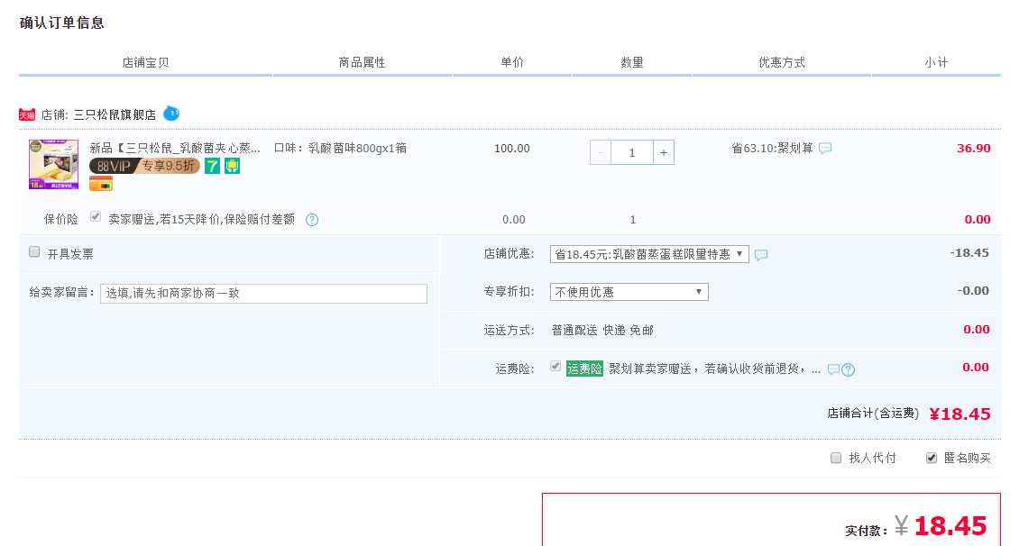Click the 优惠方式 column header
The height and width of the screenshot is (546, 1010).
(x=781, y=62)
